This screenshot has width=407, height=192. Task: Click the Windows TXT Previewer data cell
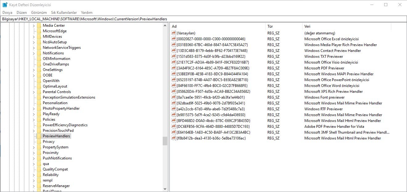tap(324, 56)
